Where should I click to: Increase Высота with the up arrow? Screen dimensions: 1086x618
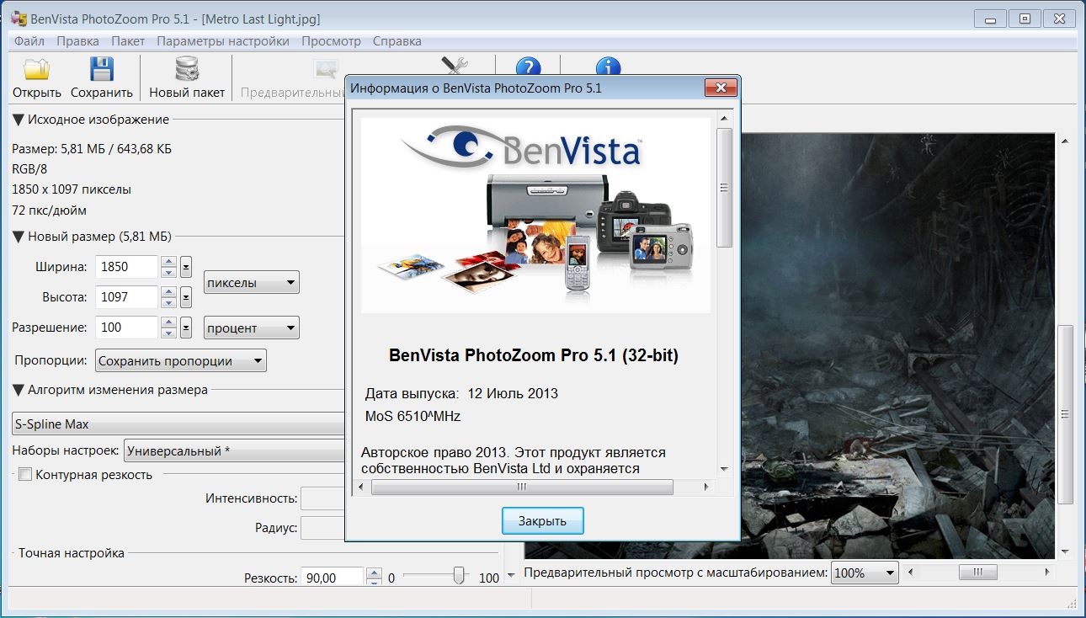pos(168,292)
